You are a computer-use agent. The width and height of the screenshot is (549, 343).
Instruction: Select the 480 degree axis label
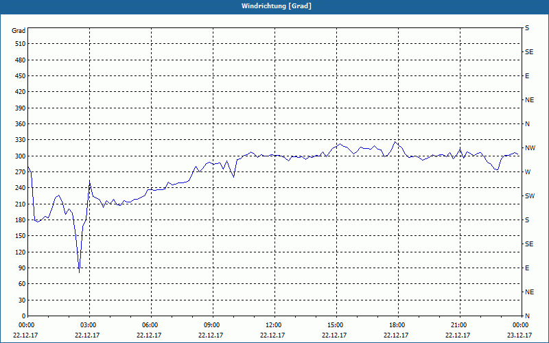21,60
